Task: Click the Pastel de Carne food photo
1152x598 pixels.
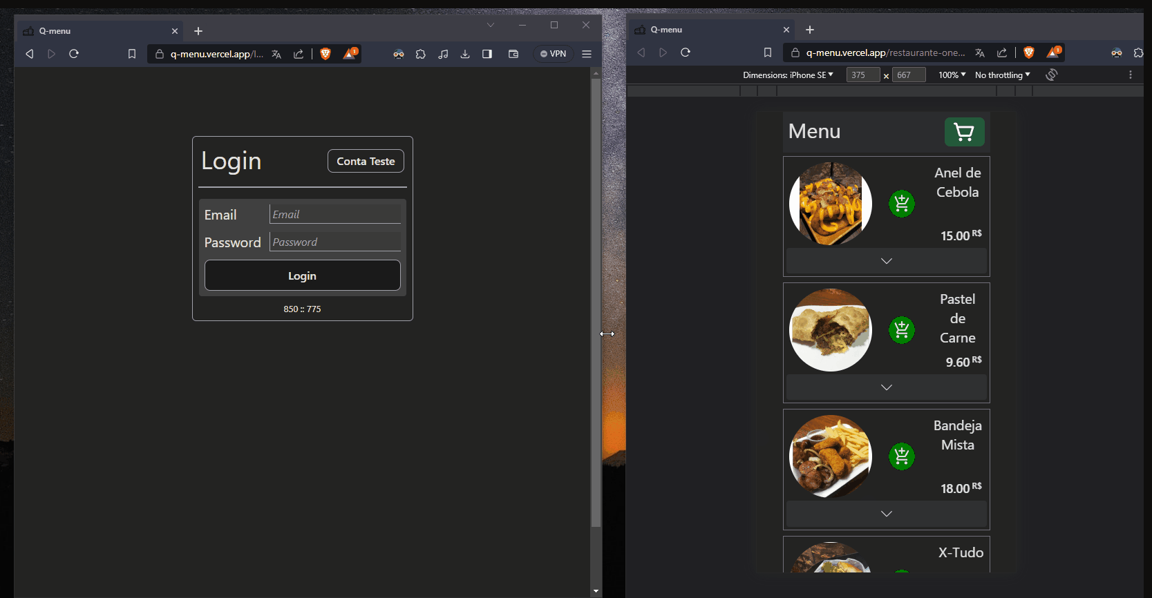Action: [x=831, y=330]
